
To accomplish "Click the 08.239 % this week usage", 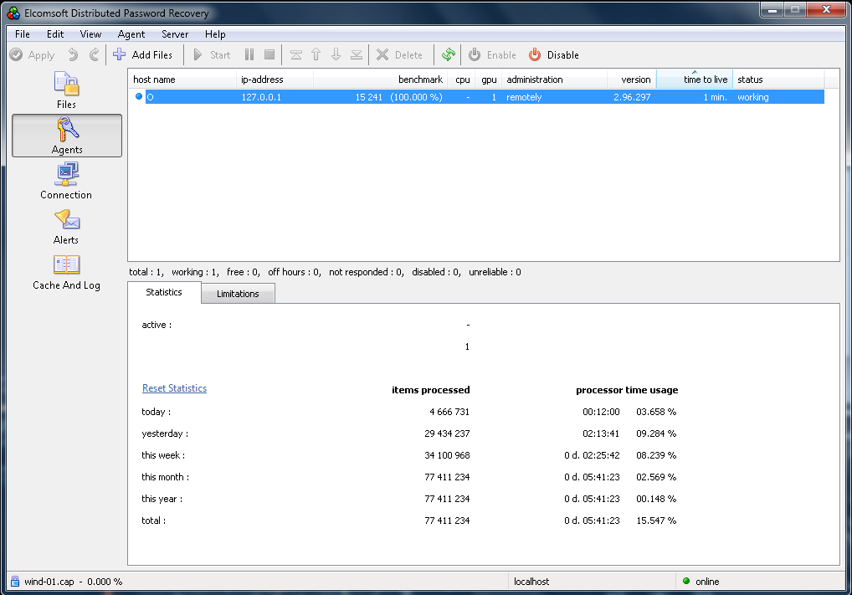I will (656, 455).
